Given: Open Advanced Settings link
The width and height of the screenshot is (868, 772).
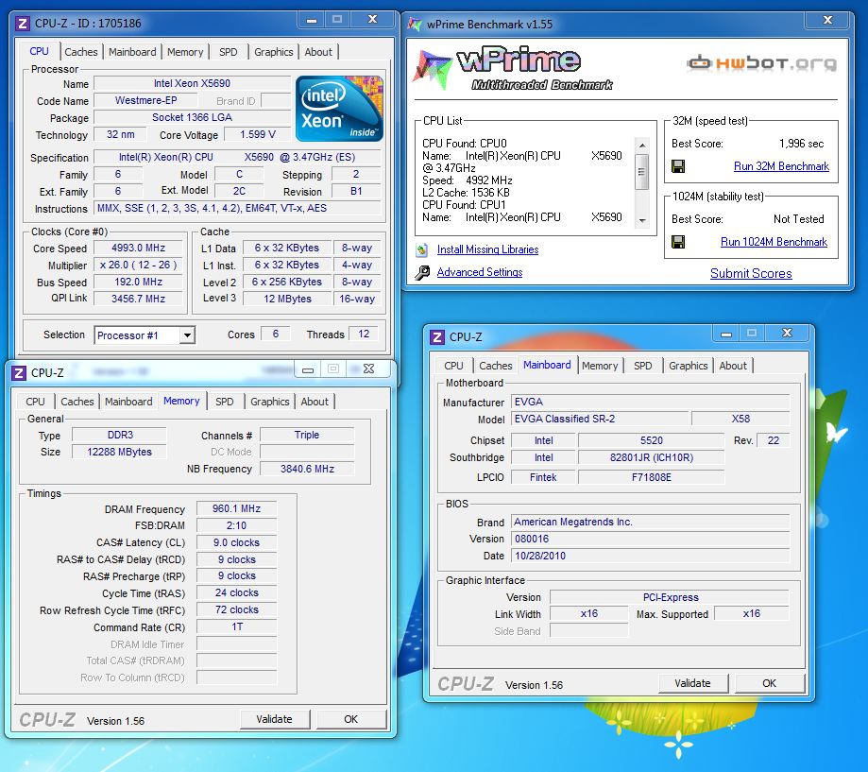Looking at the screenshot, I should click(x=480, y=272).
